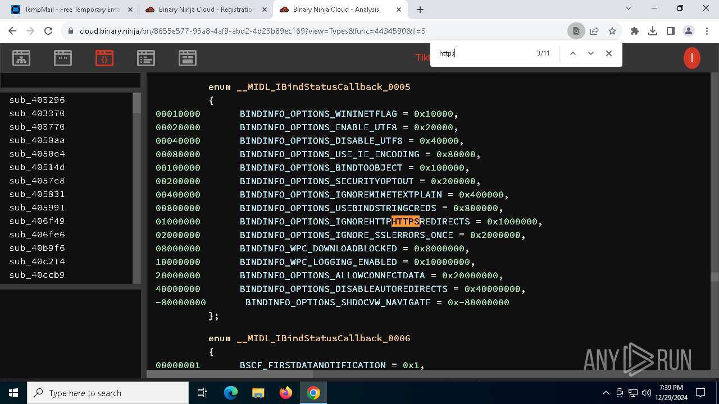
Task: Open File Explorer from taskbar
Action: click(x=258, y=393)
